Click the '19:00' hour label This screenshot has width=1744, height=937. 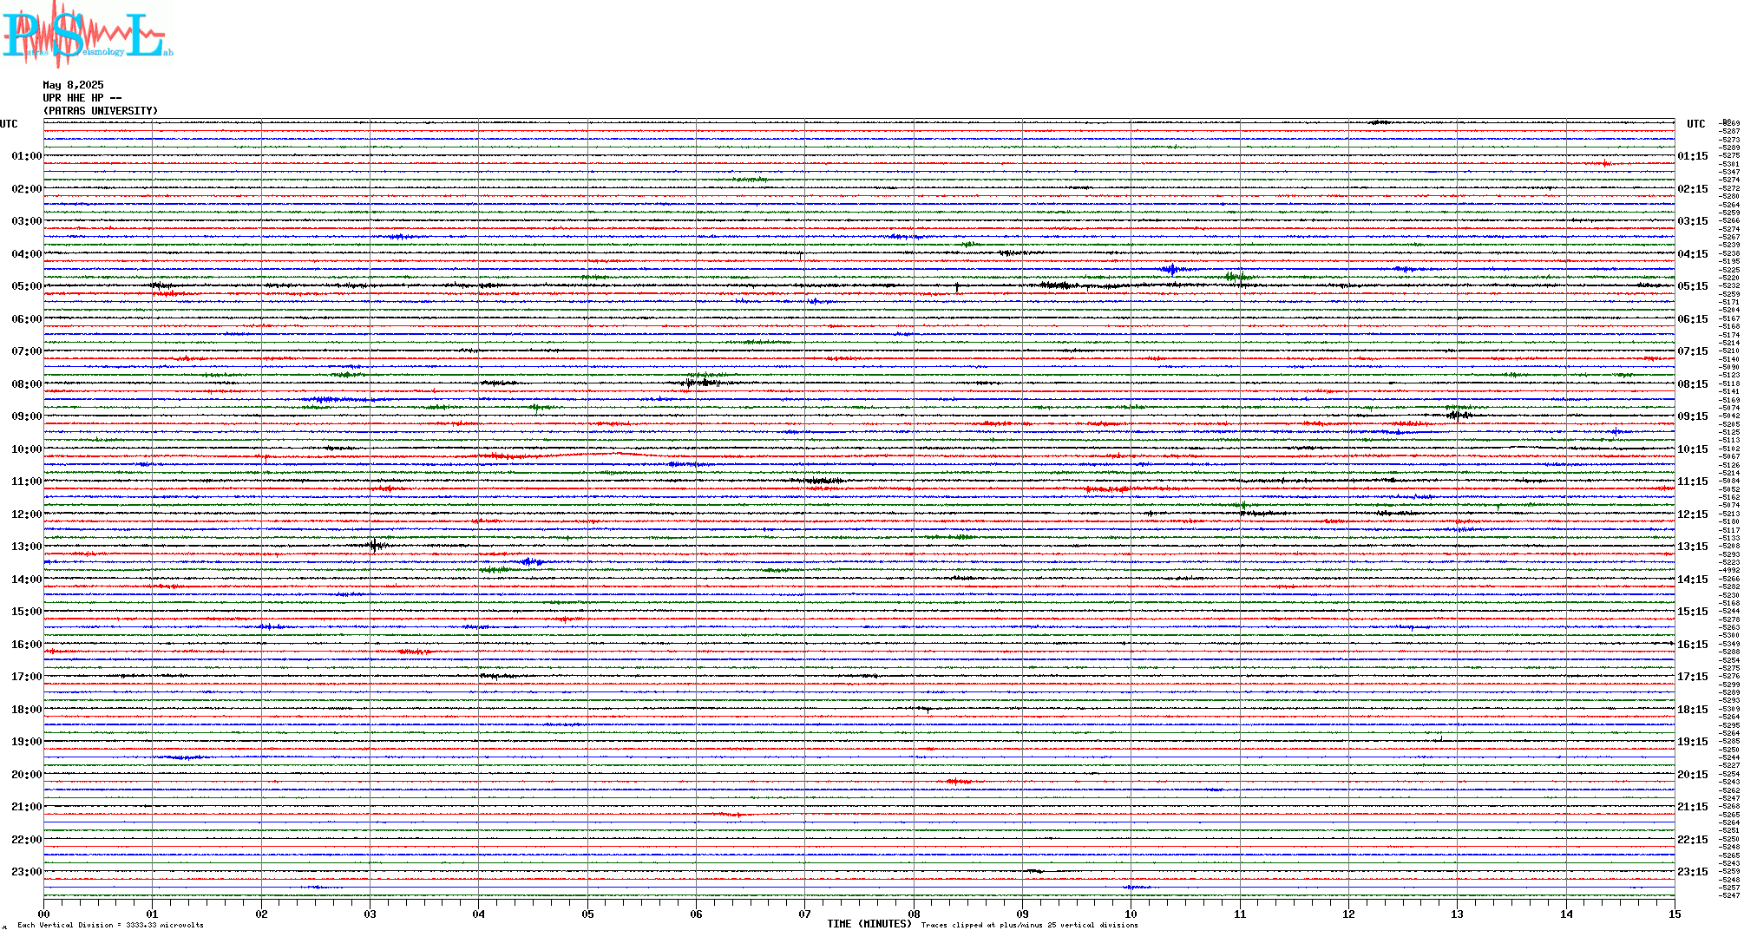pyautogui.click(x=26, y=742)
